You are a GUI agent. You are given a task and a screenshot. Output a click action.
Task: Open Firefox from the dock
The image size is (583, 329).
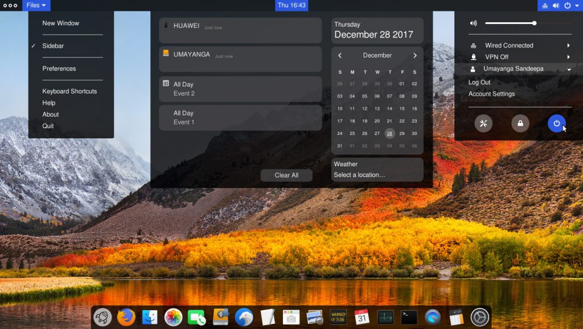126,316
